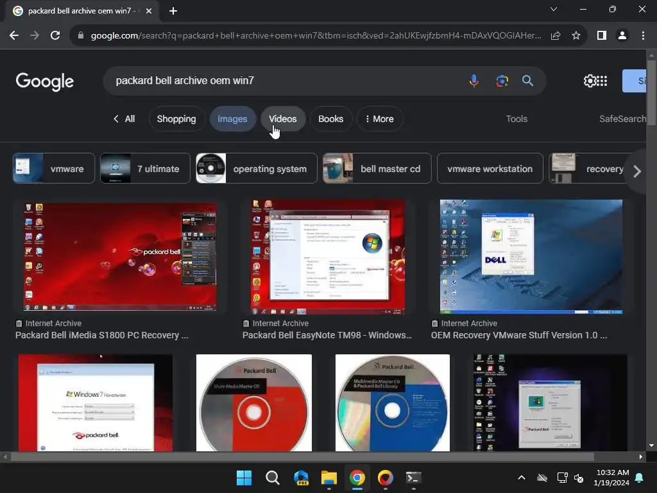Image resolution: width=657 pixels, height=493 pixels.
Task: Click the Chrome icon on the taskbar
Action: [357, 478]
